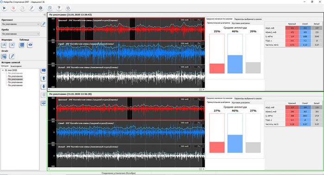Open the pencil edit tool in the top toolbar
The width and height of the screenshot is (324, 175).
point(31,8)
